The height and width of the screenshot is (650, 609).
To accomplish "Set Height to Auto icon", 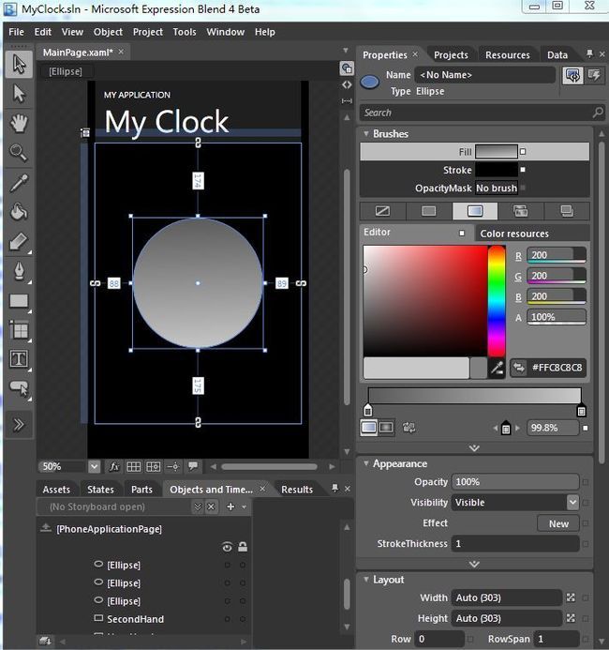I will [x=571, y=618].
